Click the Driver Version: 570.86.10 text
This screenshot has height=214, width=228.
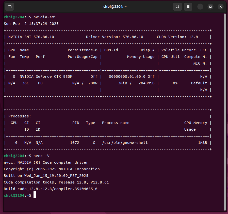(115, 37)
